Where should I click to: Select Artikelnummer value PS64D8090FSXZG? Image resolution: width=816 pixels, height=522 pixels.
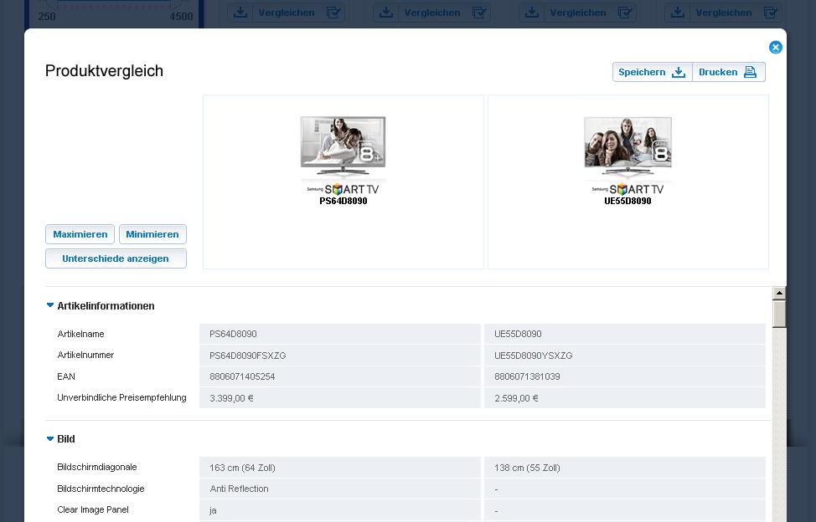point(248,356)
